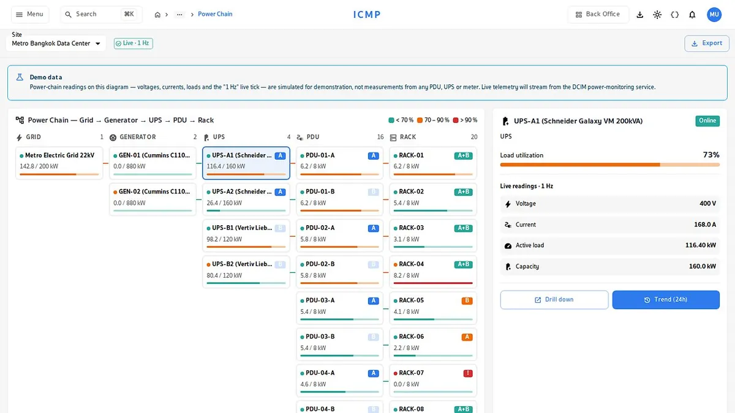735x413 pixels.
Task: Click the Active load gauge icon
Action: pyautogui.click(x=508, y=246)
